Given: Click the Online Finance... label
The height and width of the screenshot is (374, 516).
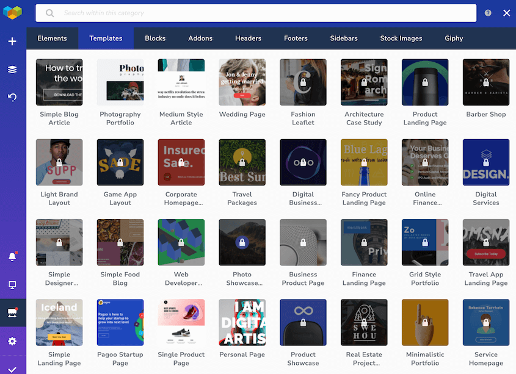Looking at the screenshot, I should click(x=427, y=198).
